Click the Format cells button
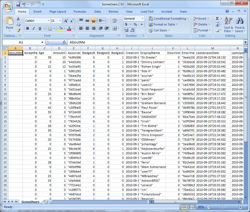This screenshot has width=250, height=212. [202, 30]
